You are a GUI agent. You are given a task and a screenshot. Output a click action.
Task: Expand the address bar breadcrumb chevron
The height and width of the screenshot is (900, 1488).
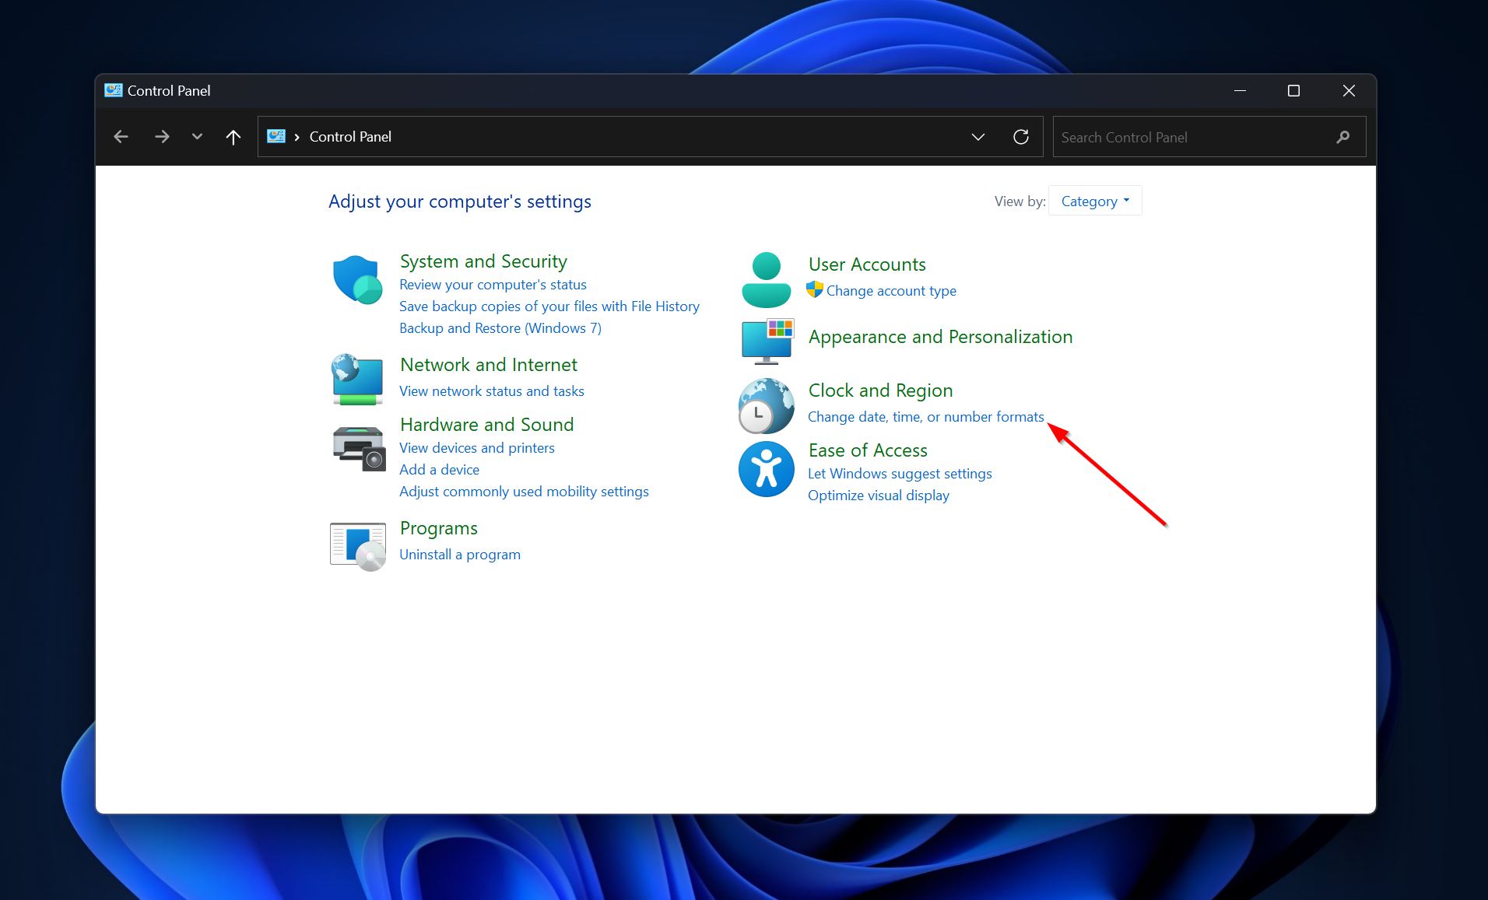[297, 137]
